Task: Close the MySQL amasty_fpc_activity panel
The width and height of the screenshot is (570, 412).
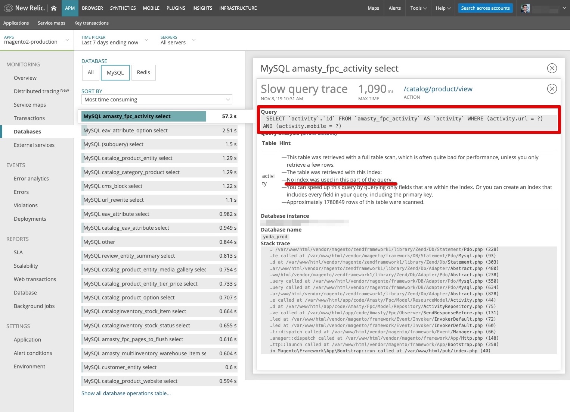Action: [552, 68]
